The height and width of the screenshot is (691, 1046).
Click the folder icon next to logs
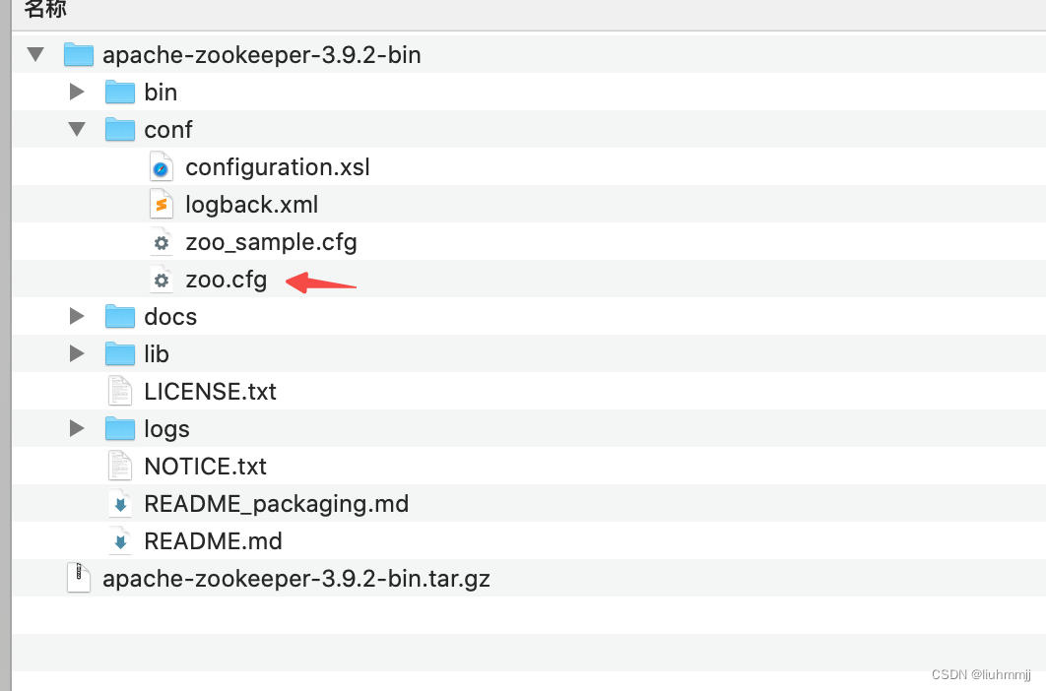(119, 428)
